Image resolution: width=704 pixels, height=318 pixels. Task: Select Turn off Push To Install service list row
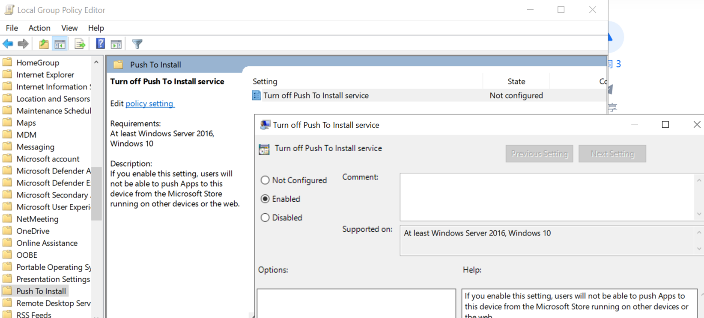tap(428, 95)
